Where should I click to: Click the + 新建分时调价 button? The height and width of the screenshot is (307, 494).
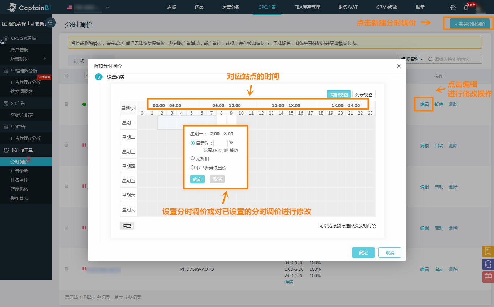tap(470, 24)
